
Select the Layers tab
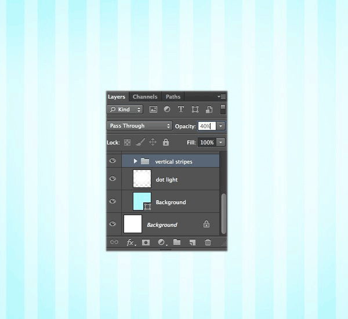point(117,97)
